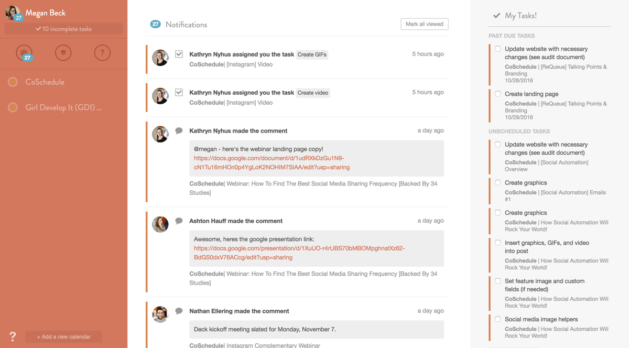The width and height of the screenshot is (629, 348).
Task: Click the UNSCHEDULED TASKS section label
Action: [519, 132]
